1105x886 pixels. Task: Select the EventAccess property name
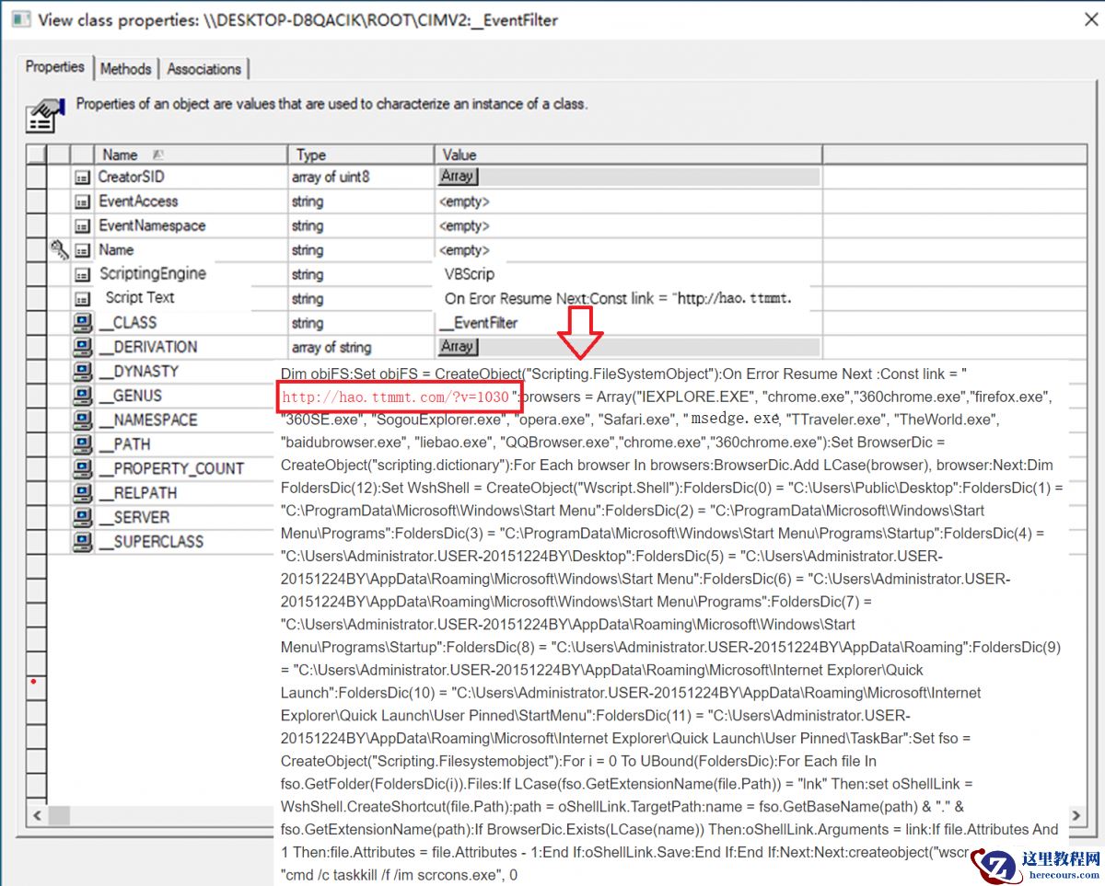pos(138,201)
